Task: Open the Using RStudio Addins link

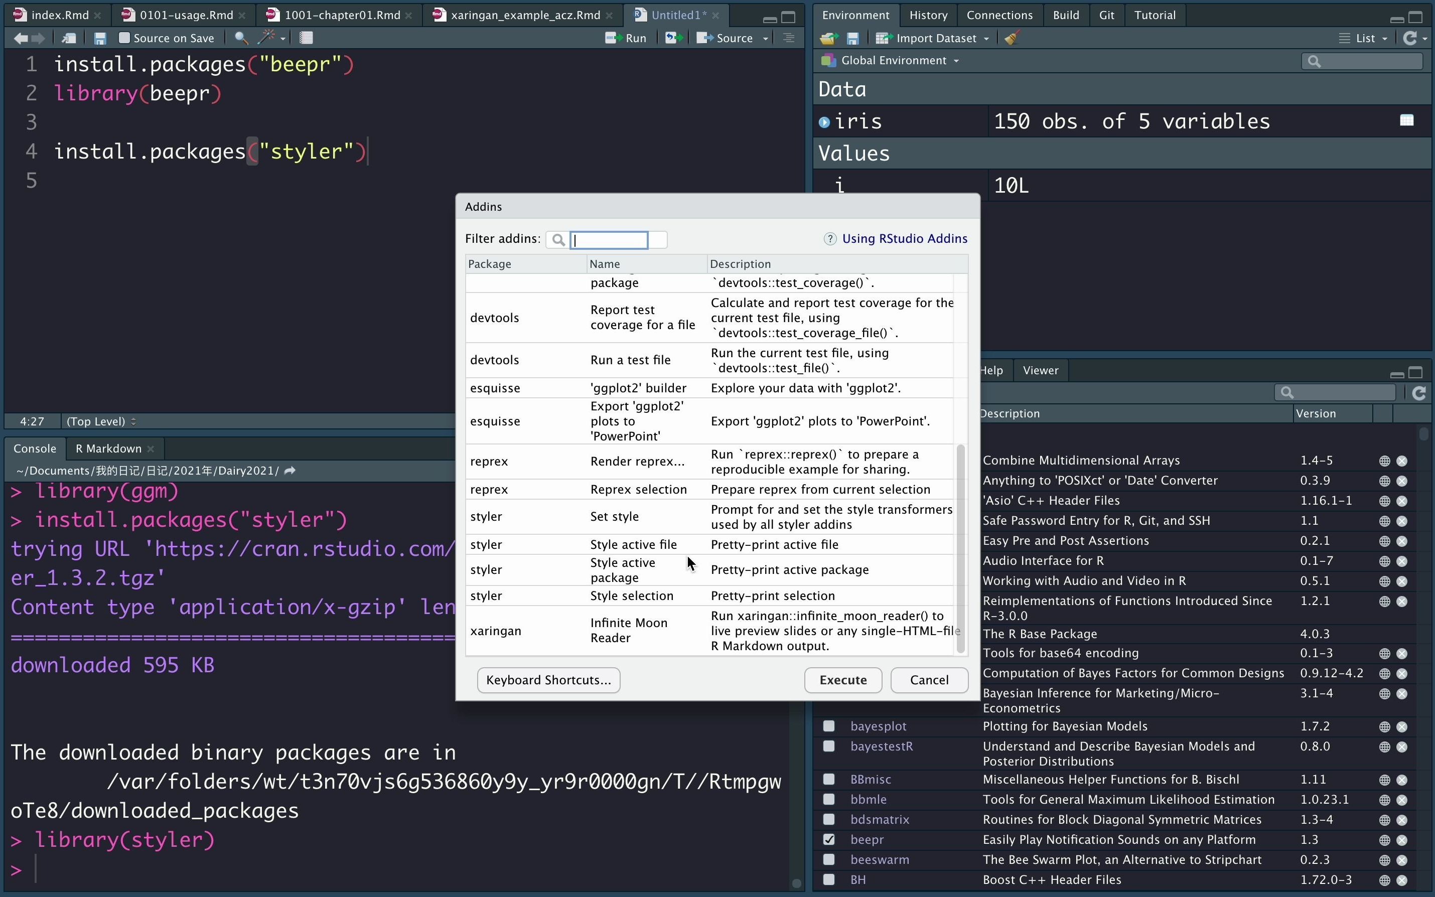Action: click(x=904, y=238)
